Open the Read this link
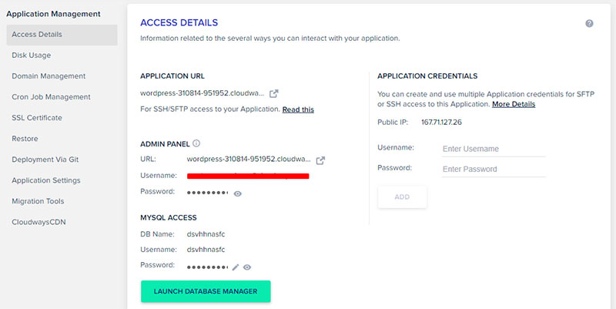 click(x=298, y=110)
